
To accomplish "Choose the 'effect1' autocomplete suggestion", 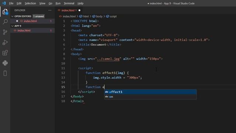I will pos(150,92).
